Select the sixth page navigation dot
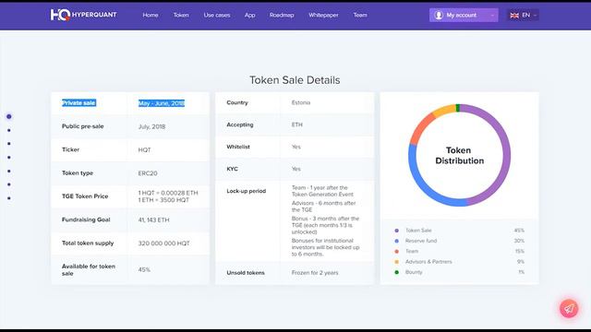The height and width of the screenshot is (332, 591). (9, 184)
